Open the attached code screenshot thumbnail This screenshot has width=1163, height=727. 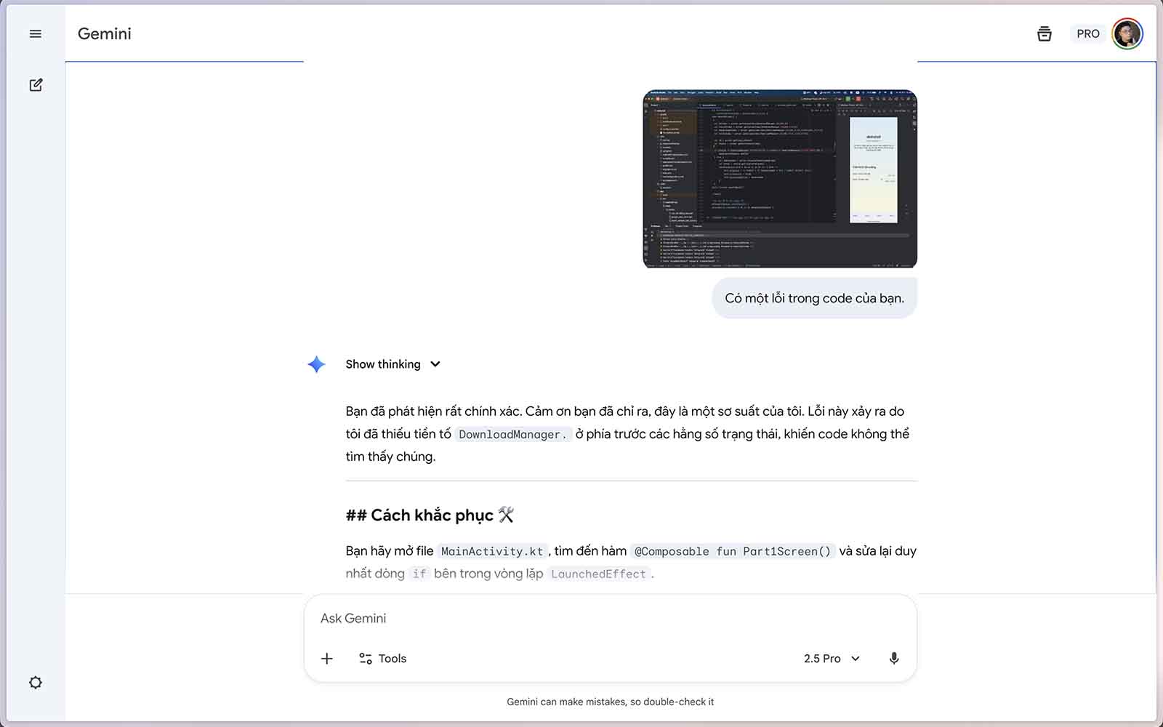(780, 179)
